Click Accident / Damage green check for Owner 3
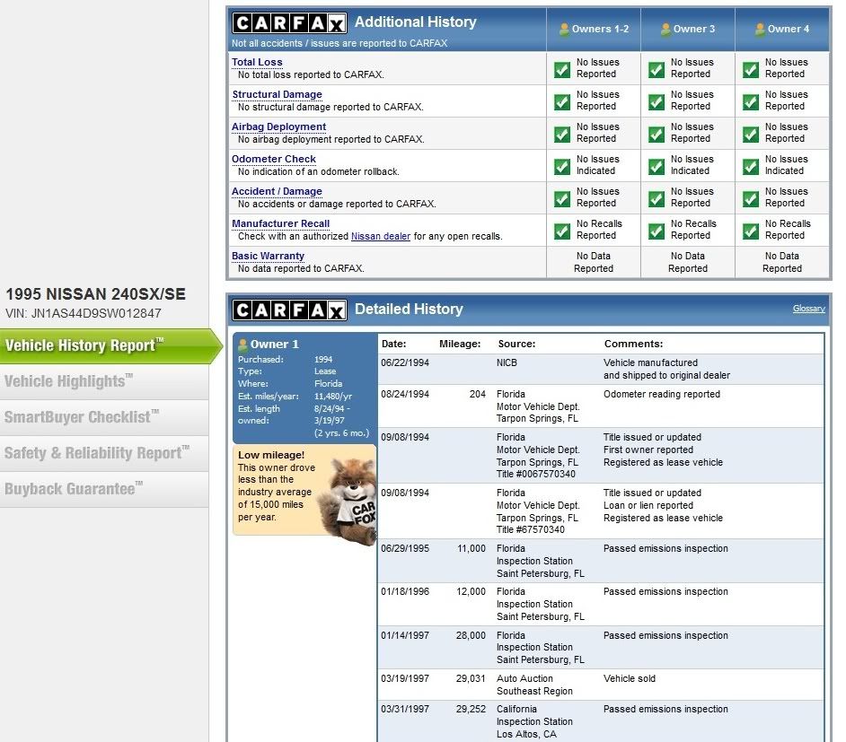The image size is (846, 742). coord(657,199)
